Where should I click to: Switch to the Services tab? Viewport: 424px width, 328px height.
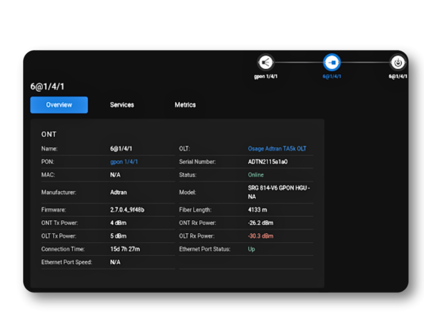(x=122, y=105)
